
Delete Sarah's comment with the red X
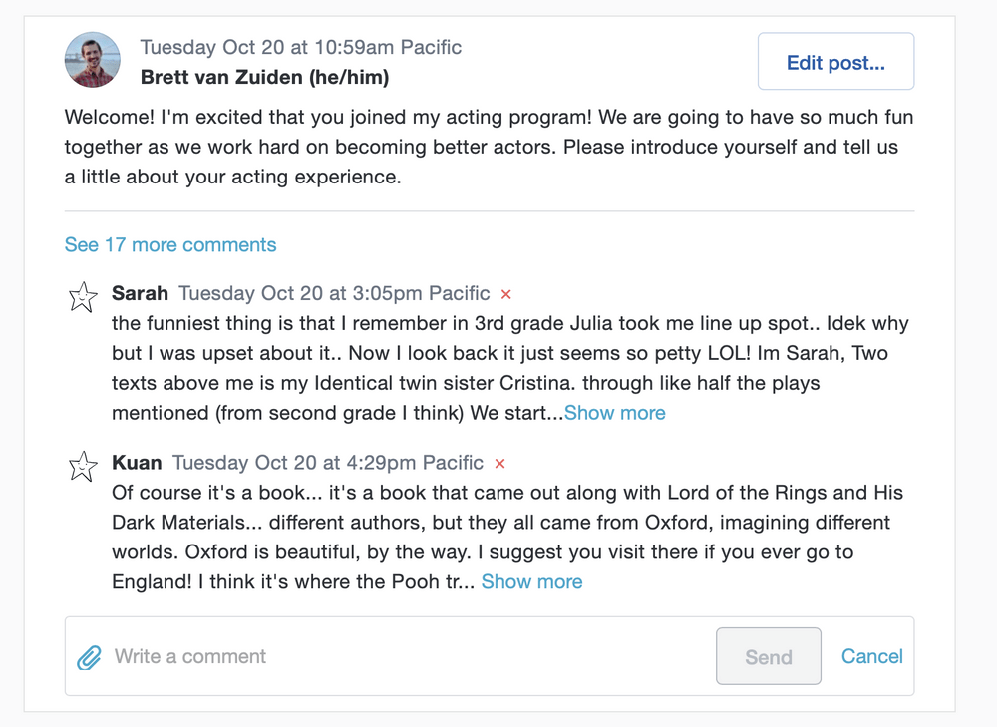point(506,294)
